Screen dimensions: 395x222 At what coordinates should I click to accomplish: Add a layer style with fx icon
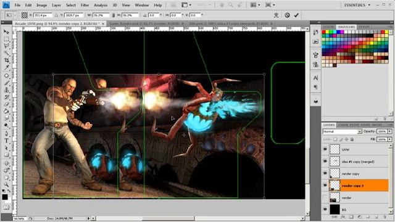[343, 216]
